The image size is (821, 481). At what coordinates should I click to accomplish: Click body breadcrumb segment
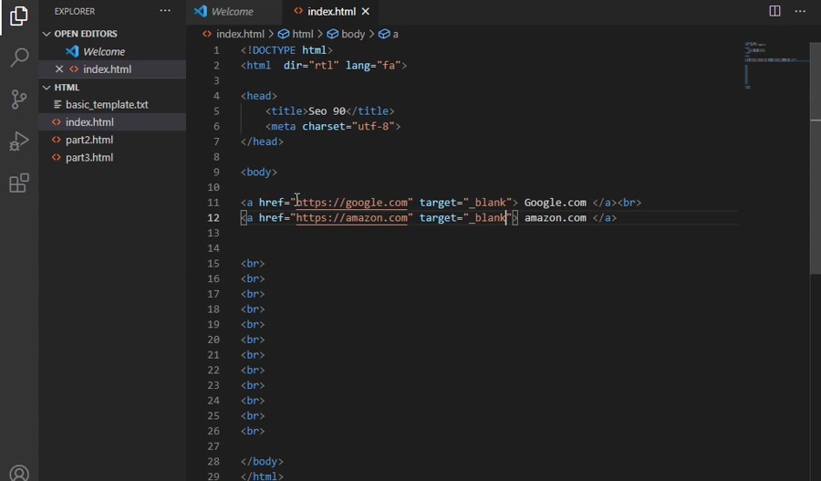coord(346,34)
